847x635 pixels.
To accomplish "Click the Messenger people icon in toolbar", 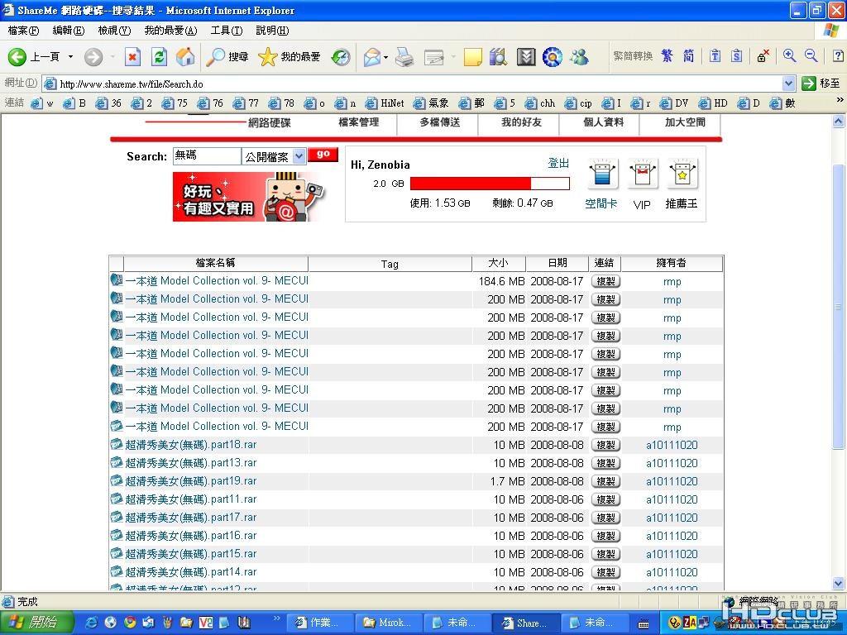I will pyautogui.click(x=579, y=57).
